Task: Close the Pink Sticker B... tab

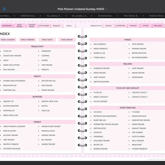Action: pos(143,16)
